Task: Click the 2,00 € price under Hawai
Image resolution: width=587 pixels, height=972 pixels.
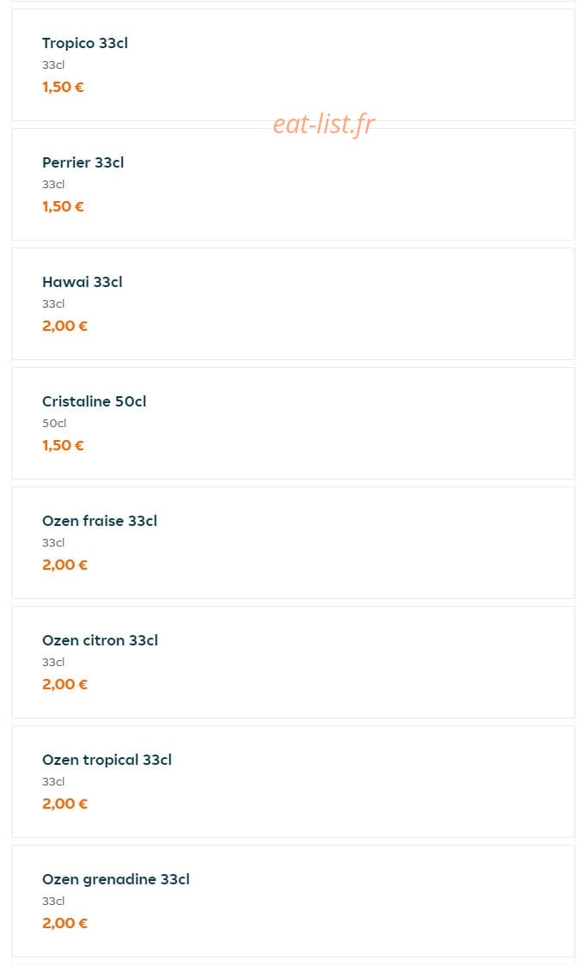Action: [64, 326]
